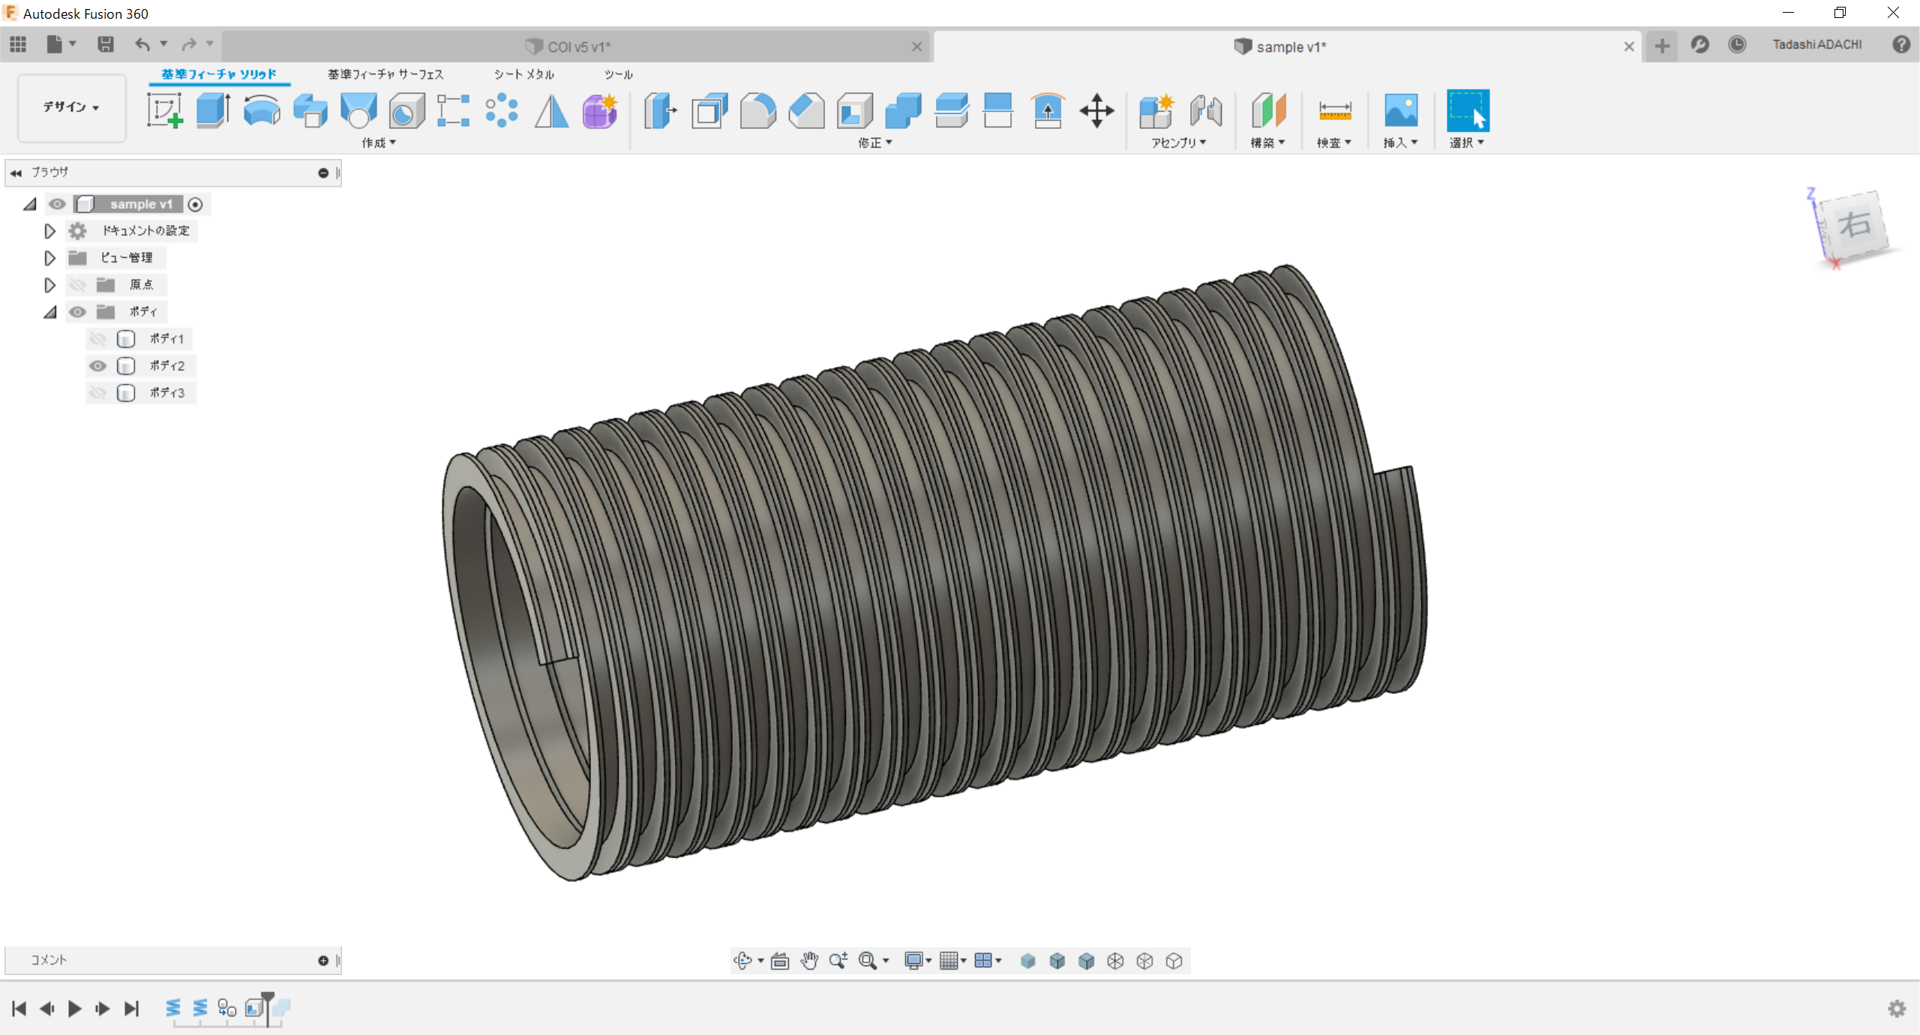Toggle visibility of ボディ3
This screenshot has height=1035, width=1920.
(97, 393)
